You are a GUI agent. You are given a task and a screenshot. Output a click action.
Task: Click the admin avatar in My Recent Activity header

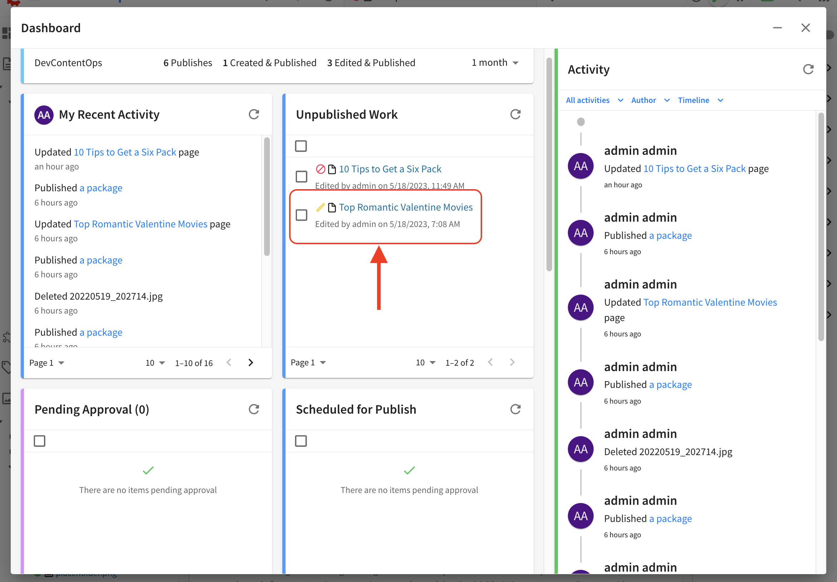click(x=43, y=115)
